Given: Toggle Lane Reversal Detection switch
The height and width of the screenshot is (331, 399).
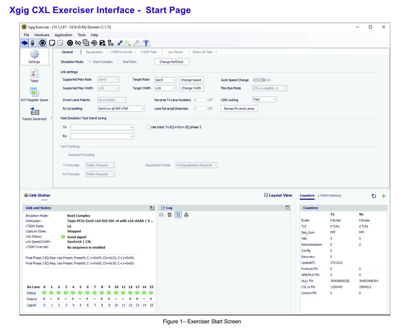Looking at the screenshot, I should click(200, 109).
